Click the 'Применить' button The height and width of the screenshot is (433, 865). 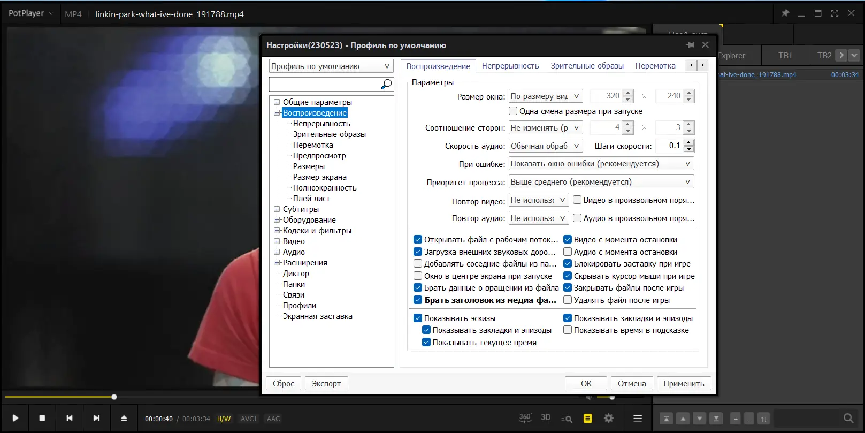tap(684, 383)
